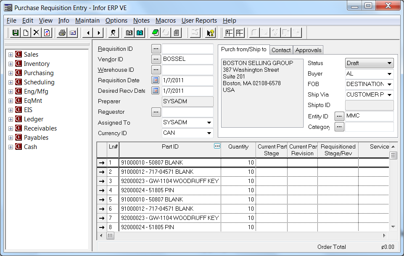This screenshot has width=404, height=256.
Task: Create a new requisition with the blank page icon
Action: point(26,33)
